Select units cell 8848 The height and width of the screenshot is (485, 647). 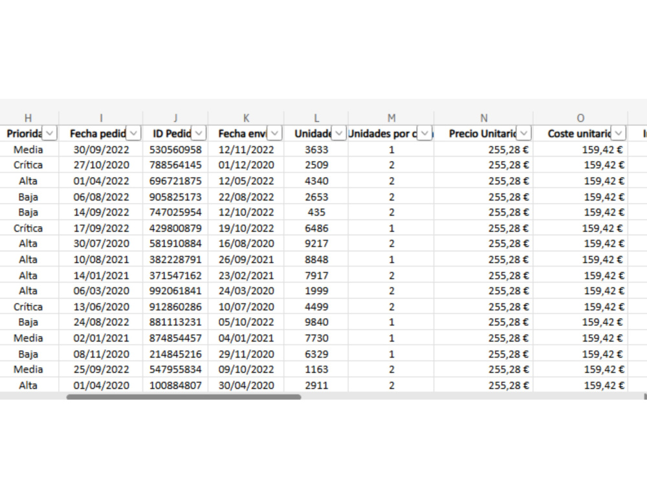(316, 259)
